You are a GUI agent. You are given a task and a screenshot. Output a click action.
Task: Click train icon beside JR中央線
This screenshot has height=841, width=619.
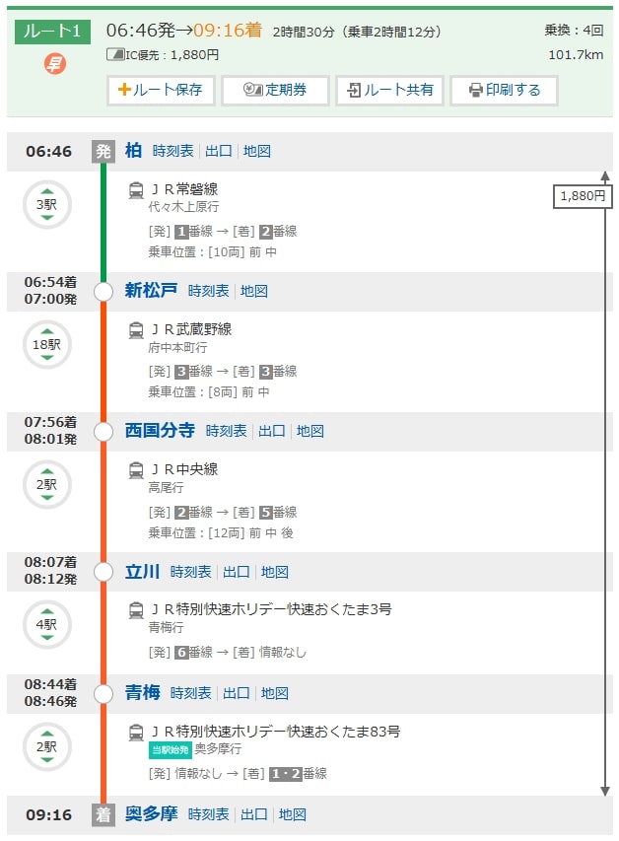[136, 469]
